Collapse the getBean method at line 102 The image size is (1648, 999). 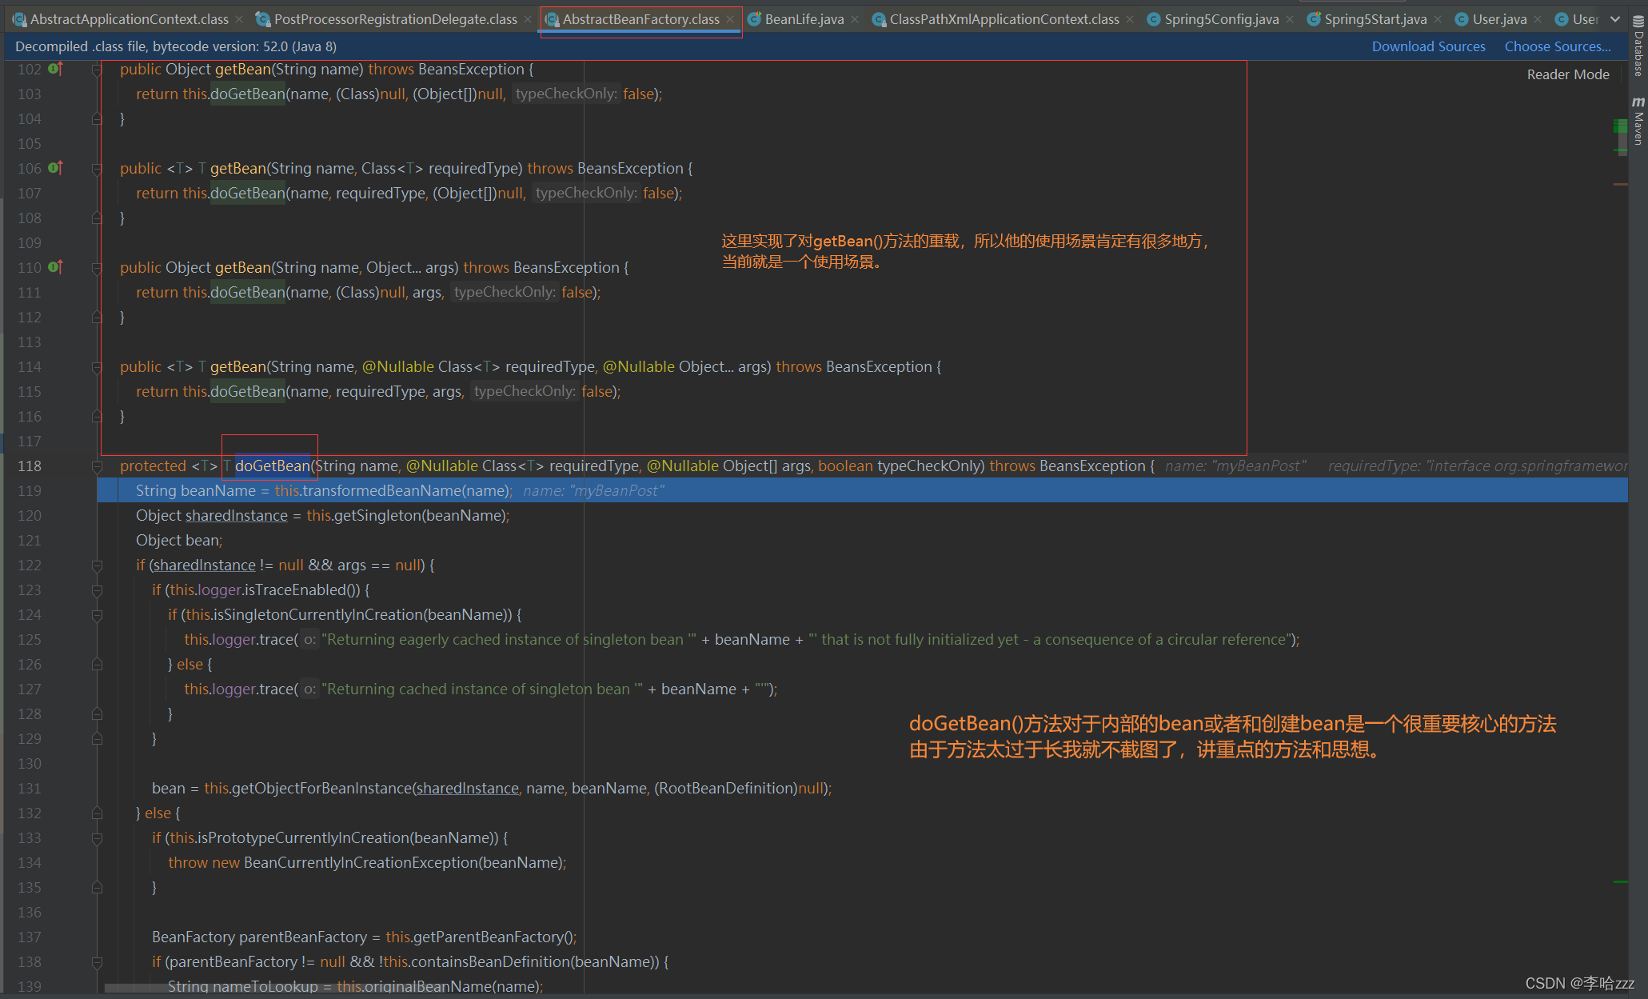97,70
